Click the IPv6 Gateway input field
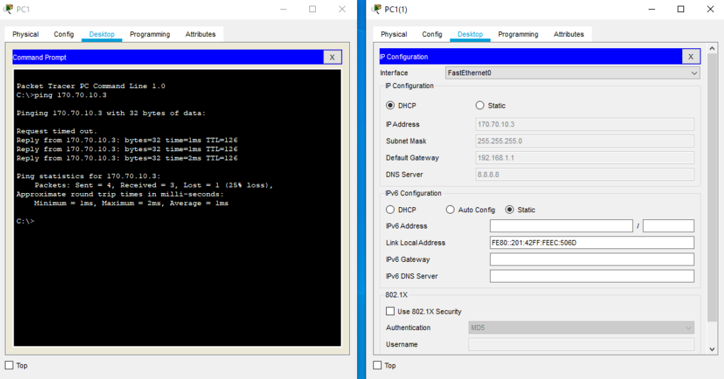The image size is (724, 379). coord(592,259)
